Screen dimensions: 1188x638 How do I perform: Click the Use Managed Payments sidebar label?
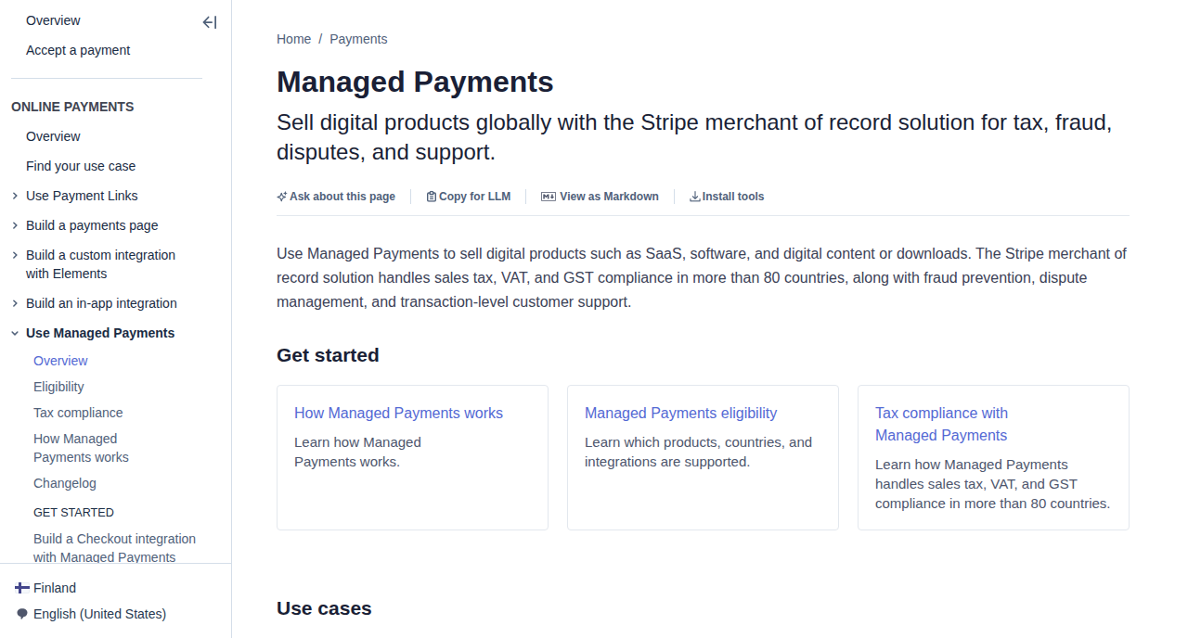100,333
